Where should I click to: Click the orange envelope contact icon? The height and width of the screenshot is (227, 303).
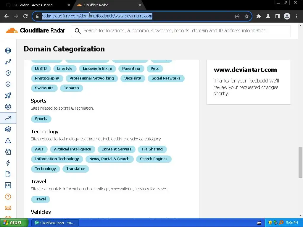click(x=8, y=208)
